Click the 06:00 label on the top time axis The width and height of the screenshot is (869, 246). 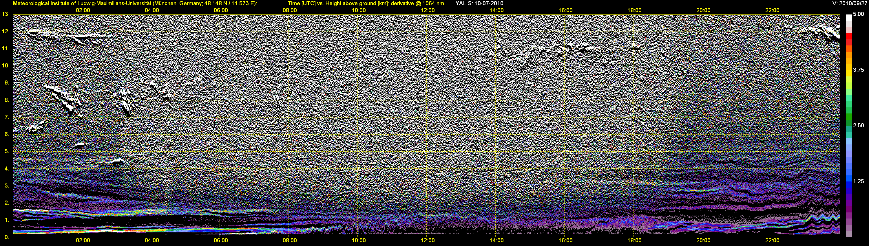(221, 10)
